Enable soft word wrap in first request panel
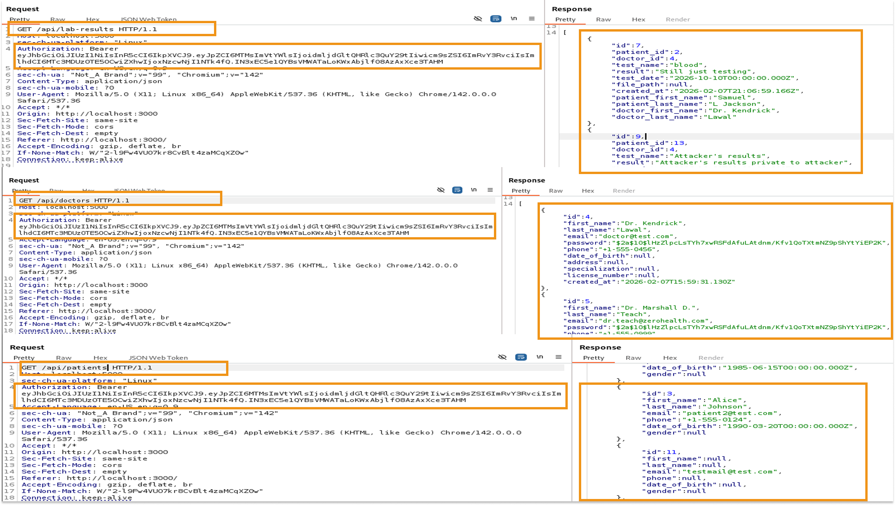Viewport: 895px width, 505px height. point(496,19)
